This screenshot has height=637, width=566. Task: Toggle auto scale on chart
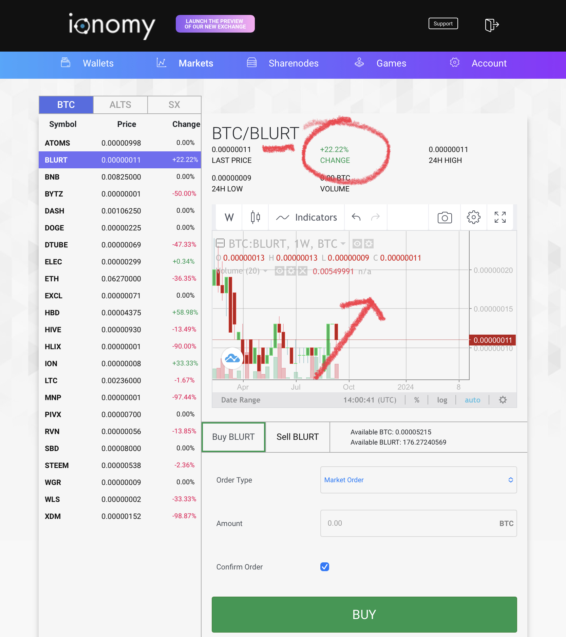pyautogui.click(x=472, y=400)
